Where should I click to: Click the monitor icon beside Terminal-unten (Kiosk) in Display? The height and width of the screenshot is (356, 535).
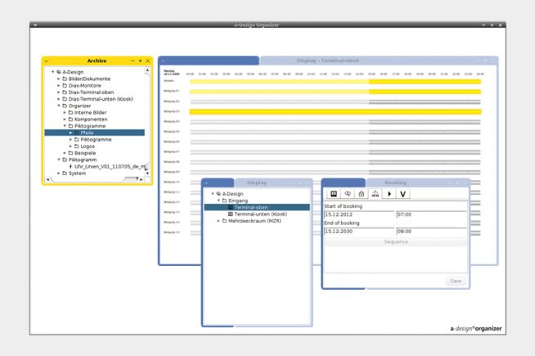231,214
